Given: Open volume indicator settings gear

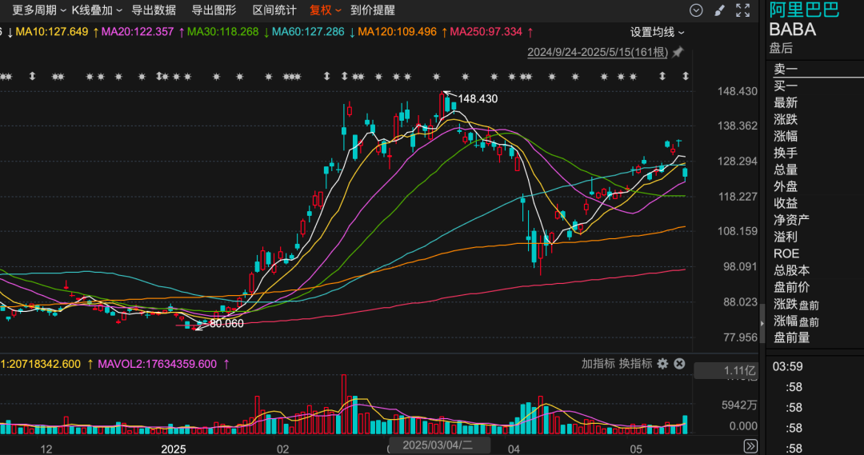Looking at the screenshot, I should (x=662, y=364).
